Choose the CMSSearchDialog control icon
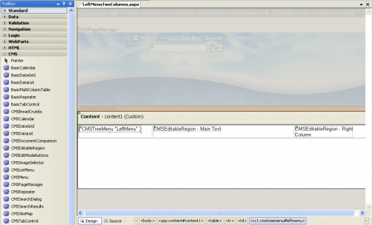This screenshot has width=373, height=225. pos(6,199)
